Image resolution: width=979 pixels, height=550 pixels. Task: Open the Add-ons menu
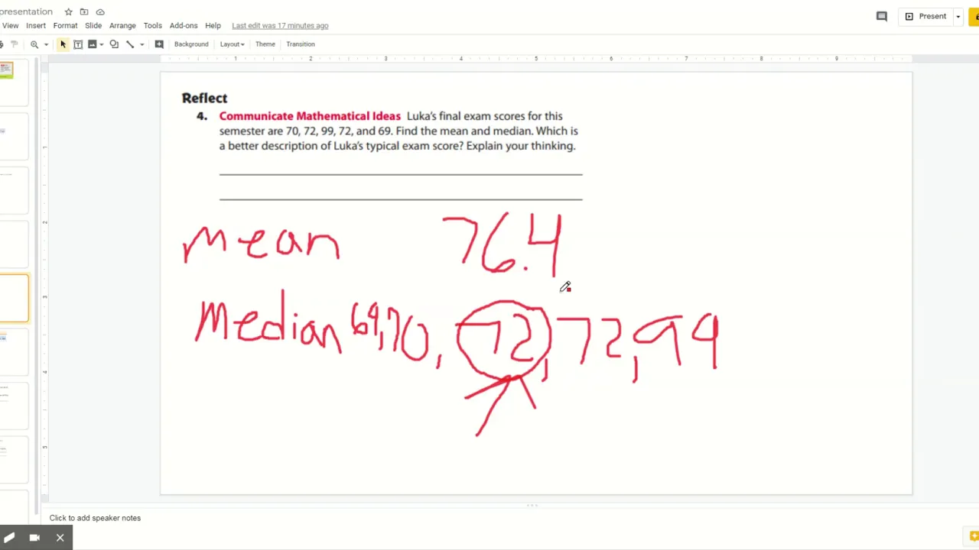click(184, 25)
